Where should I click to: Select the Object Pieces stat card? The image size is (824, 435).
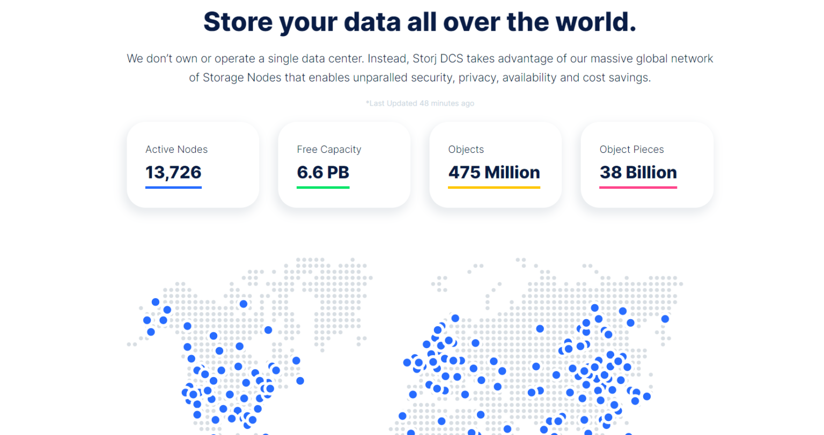tap(647, 165)
